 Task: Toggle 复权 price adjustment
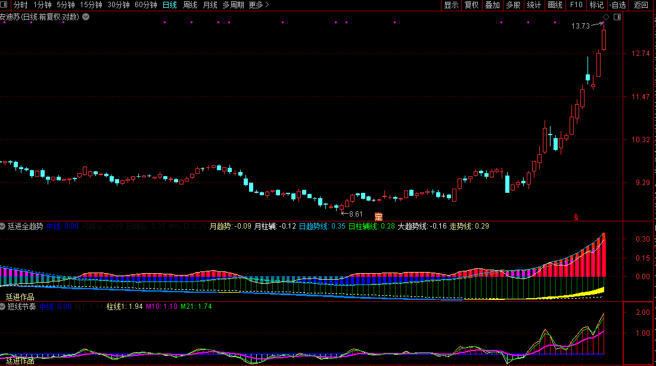pyautogui.click(x=471, y=5)
